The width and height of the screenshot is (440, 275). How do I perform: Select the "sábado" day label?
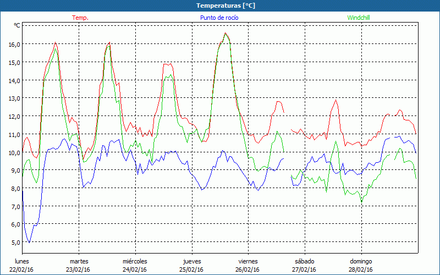tap(304, 261)
